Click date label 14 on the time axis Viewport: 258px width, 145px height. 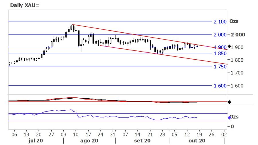click(x=138, y=134)
